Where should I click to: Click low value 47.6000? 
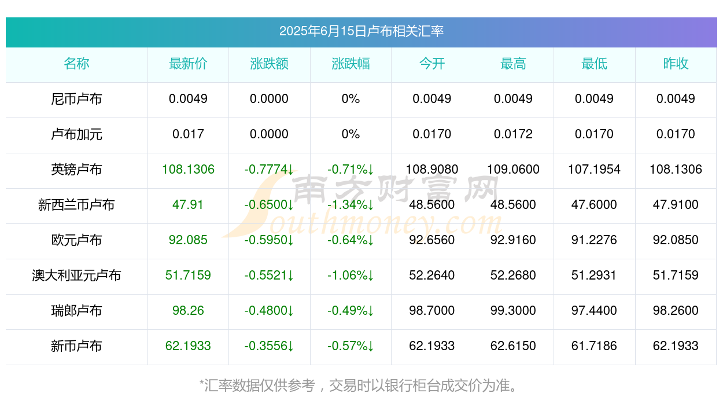pos(594,205)
